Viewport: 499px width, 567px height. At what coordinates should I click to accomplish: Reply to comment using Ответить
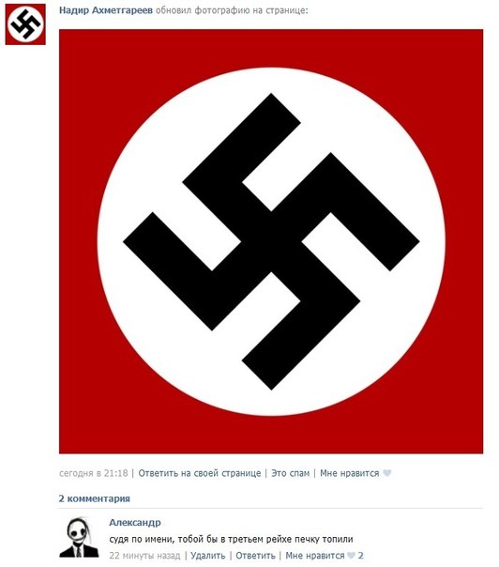[x=255, y=556]
